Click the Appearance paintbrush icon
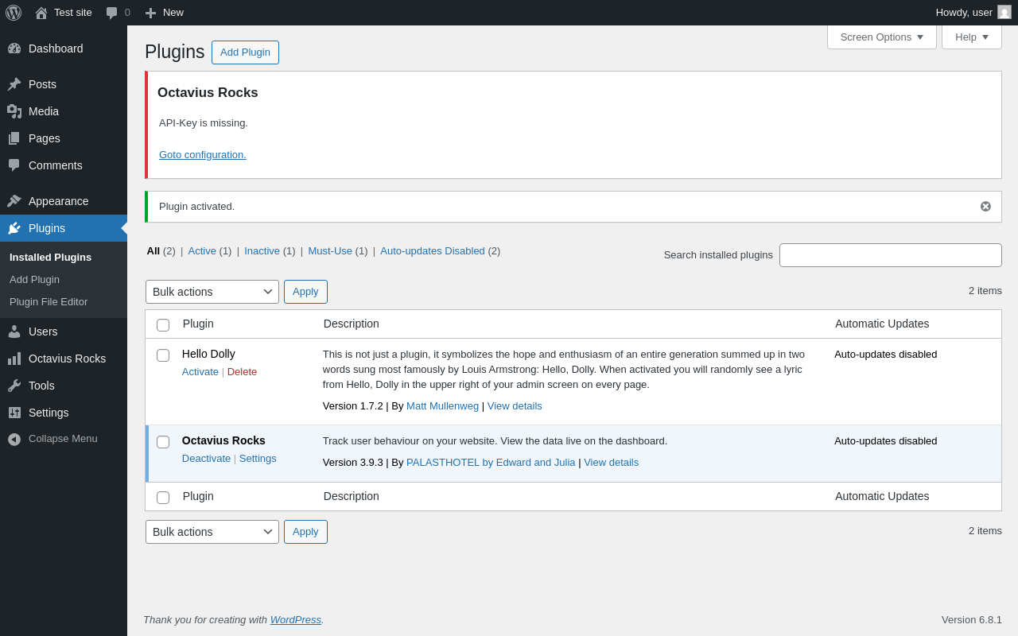Screen dimensions: 1018x636 pyautogui.click(x=14, y=201)
